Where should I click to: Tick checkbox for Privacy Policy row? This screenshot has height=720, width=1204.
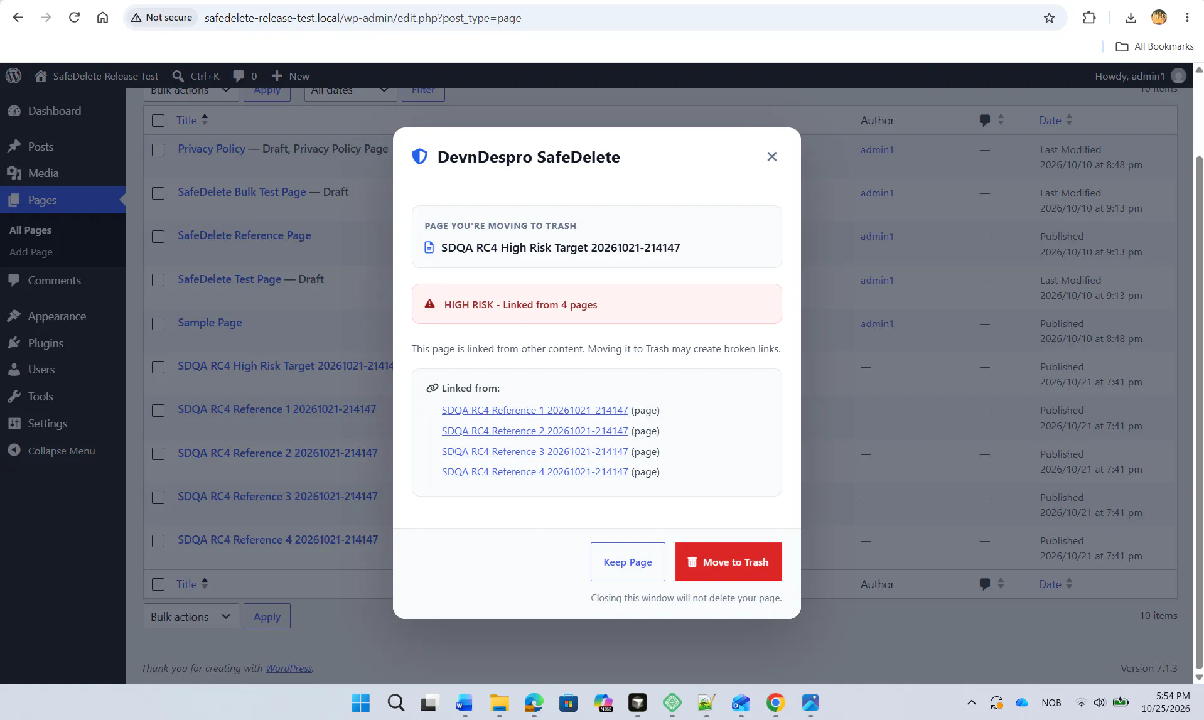(158, 150)
